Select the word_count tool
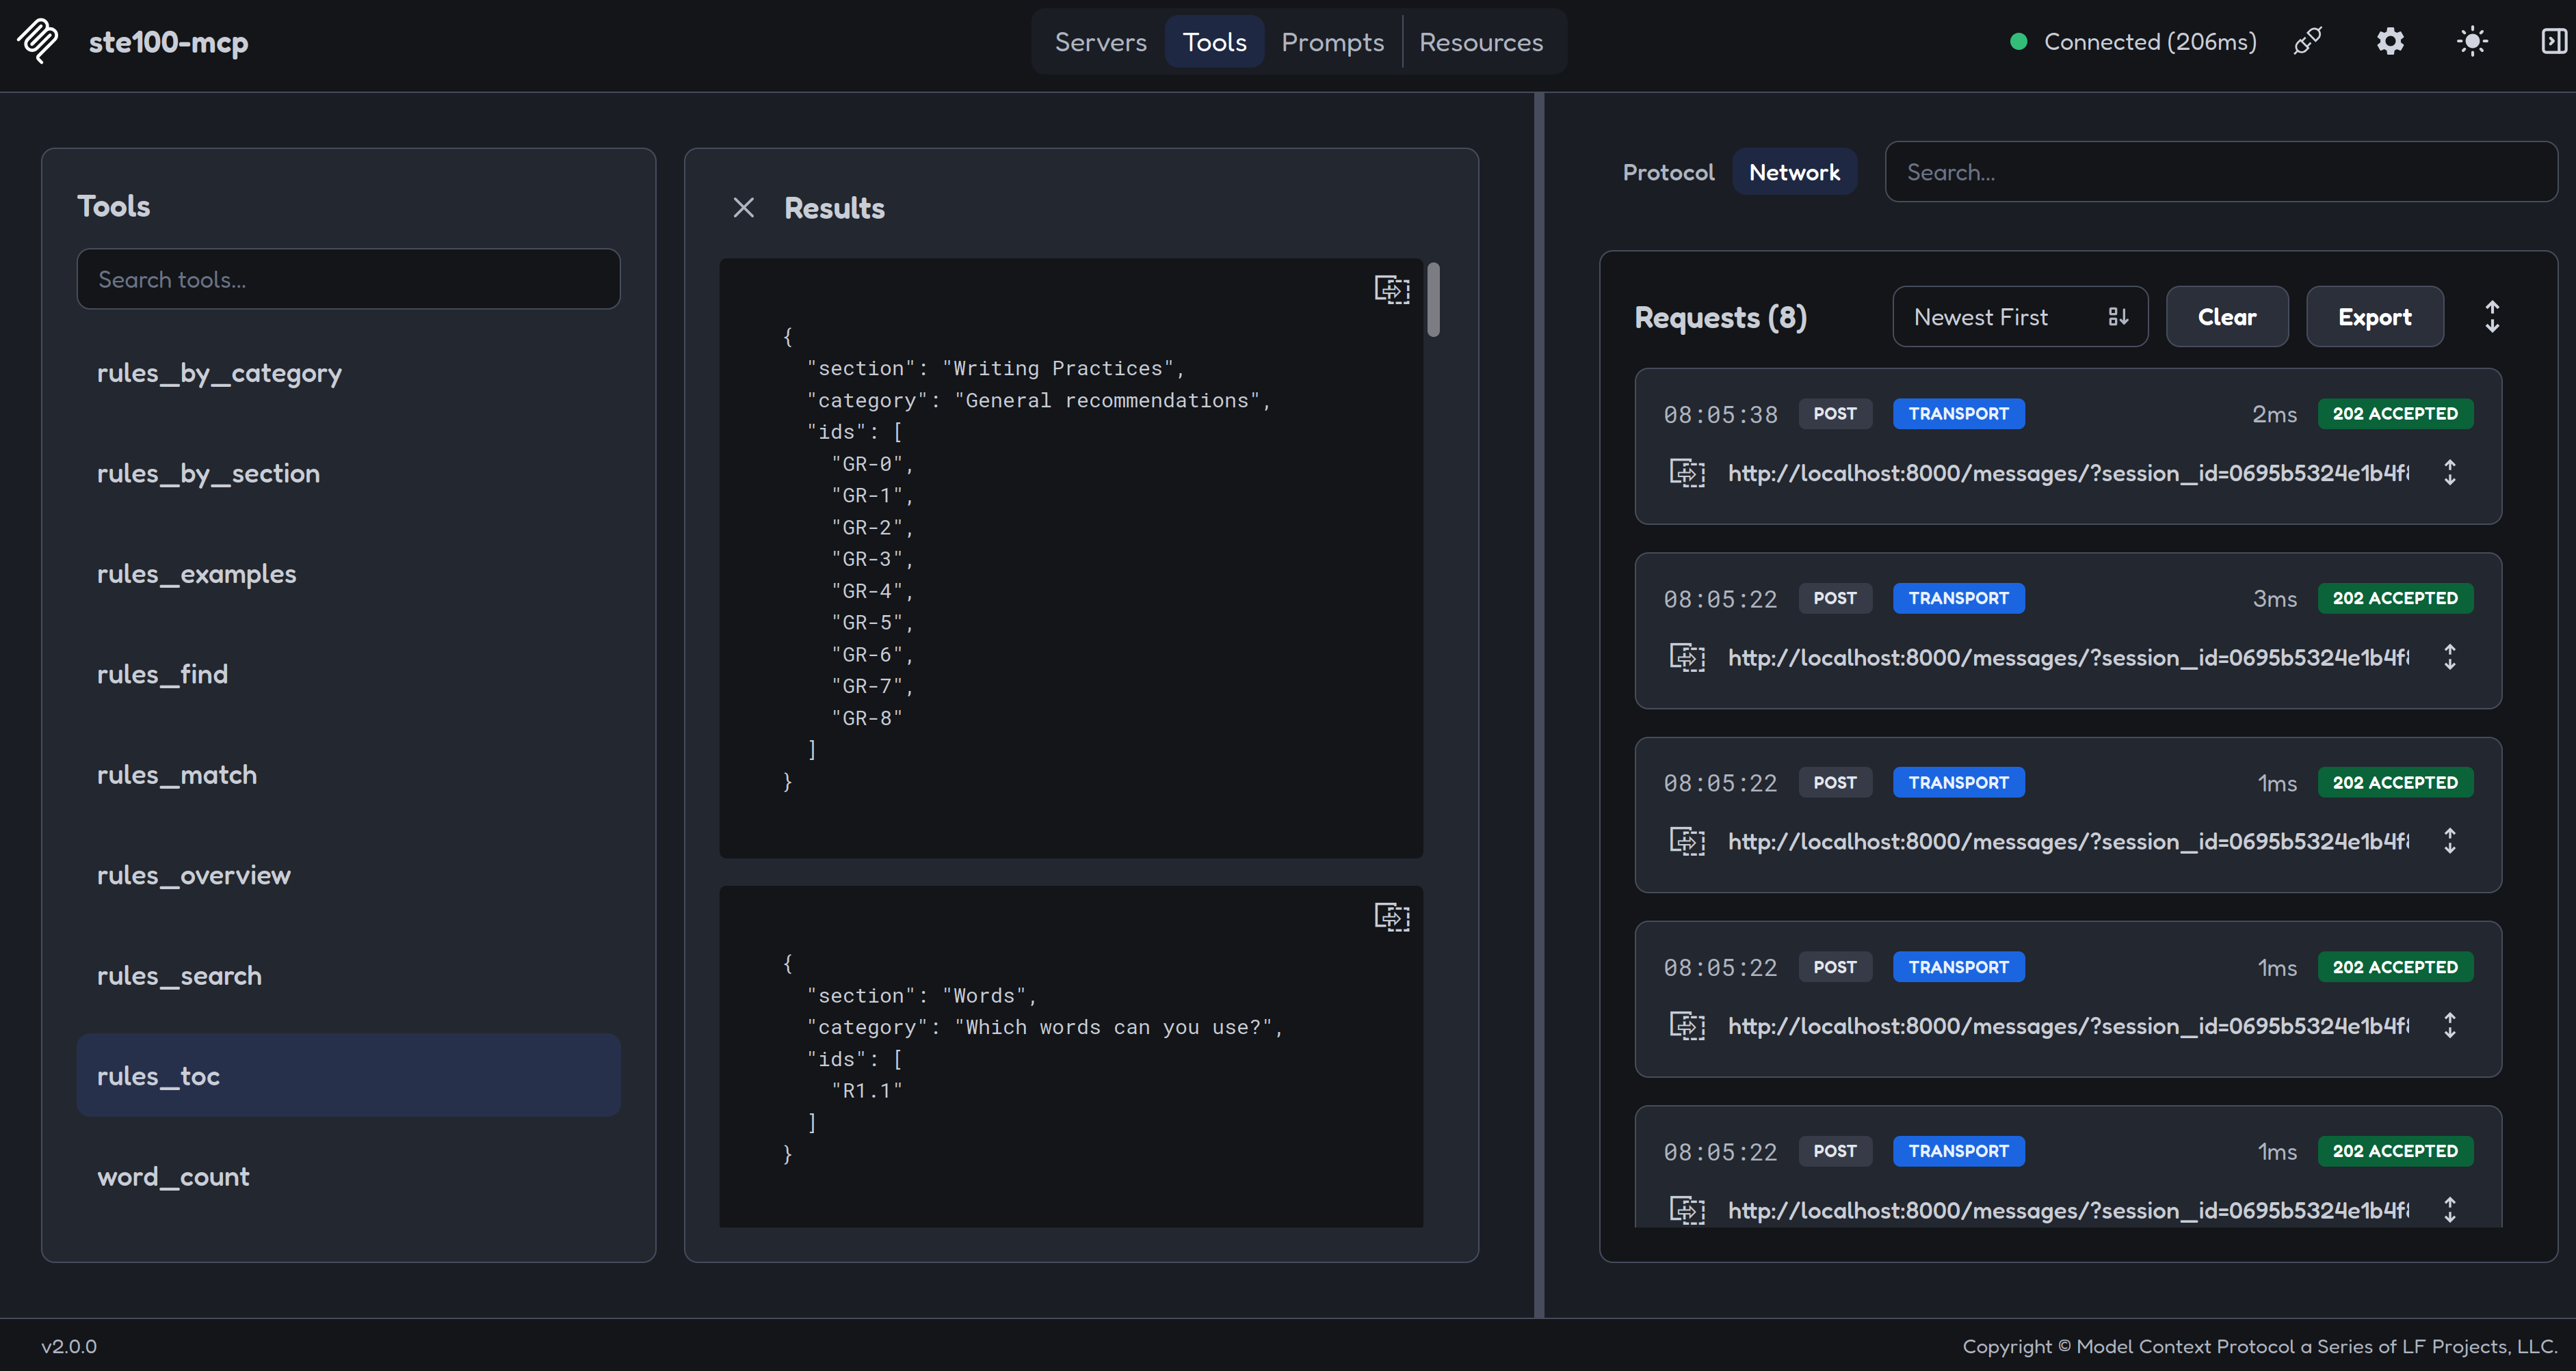 pyautogui.click(x=348, y=1176)
